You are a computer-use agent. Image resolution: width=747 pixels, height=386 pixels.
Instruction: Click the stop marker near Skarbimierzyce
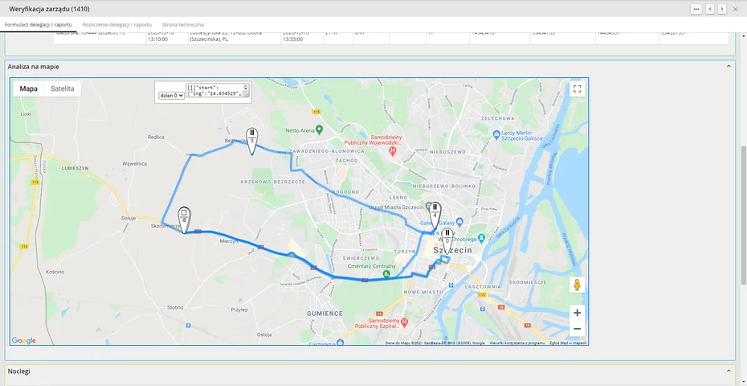(185, 220)
